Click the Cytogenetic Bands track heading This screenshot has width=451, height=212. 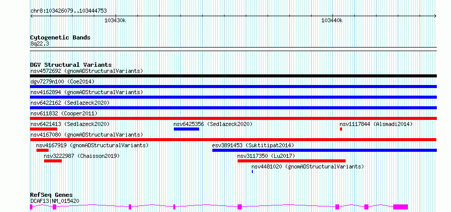tap(60, 37)
